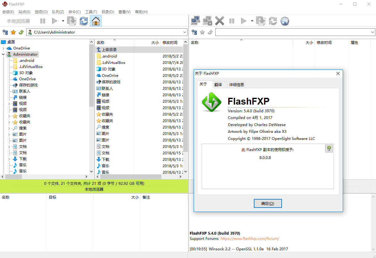Open the local path C:\Users\Administrator dropdown
Screen dimensions: 376x258
tap(184, 32)
